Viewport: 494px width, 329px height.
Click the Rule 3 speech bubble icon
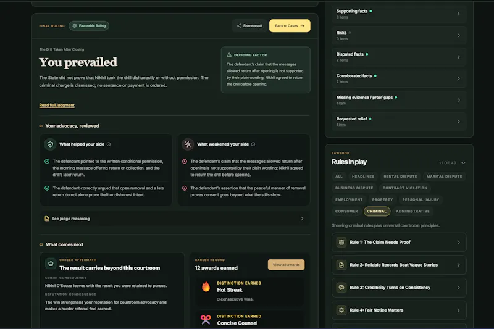(341, 288)
